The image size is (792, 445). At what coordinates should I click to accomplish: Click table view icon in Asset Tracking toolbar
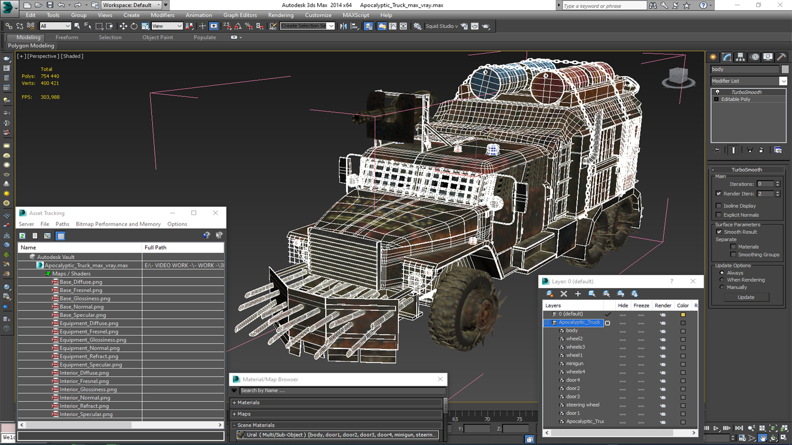61,236
